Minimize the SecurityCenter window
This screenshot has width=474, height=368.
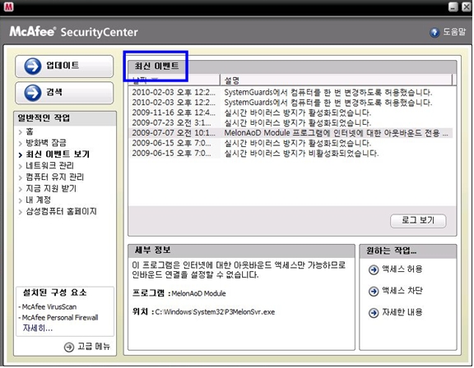(x=453, y=7)
